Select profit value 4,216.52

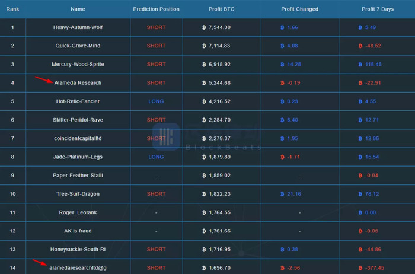point(219,101)
